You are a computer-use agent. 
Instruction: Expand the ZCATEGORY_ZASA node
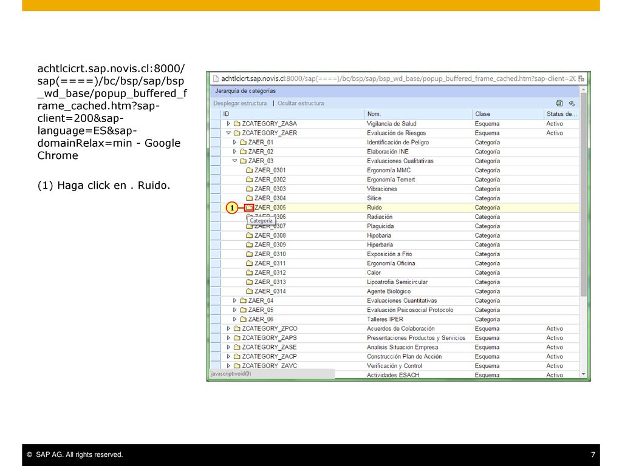click(228, 124)
